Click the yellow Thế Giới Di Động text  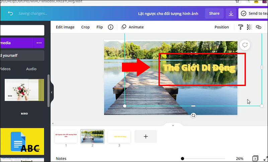199,68
